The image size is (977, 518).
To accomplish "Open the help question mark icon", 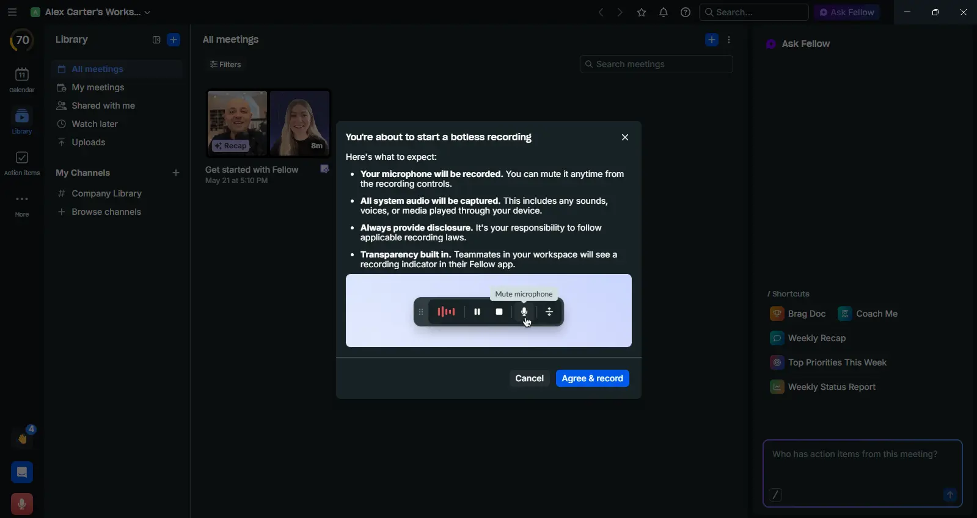I will tap(686, 12).
